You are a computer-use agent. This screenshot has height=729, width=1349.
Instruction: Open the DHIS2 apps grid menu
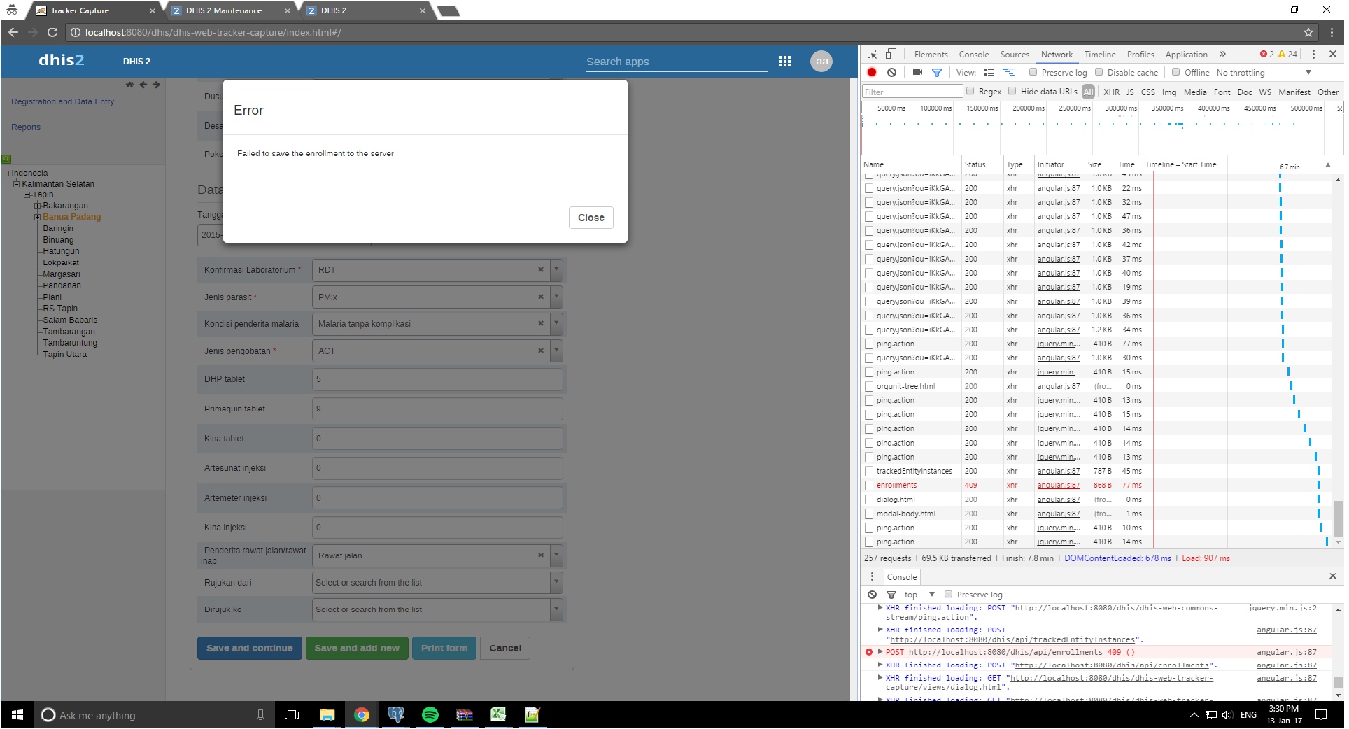784,62
